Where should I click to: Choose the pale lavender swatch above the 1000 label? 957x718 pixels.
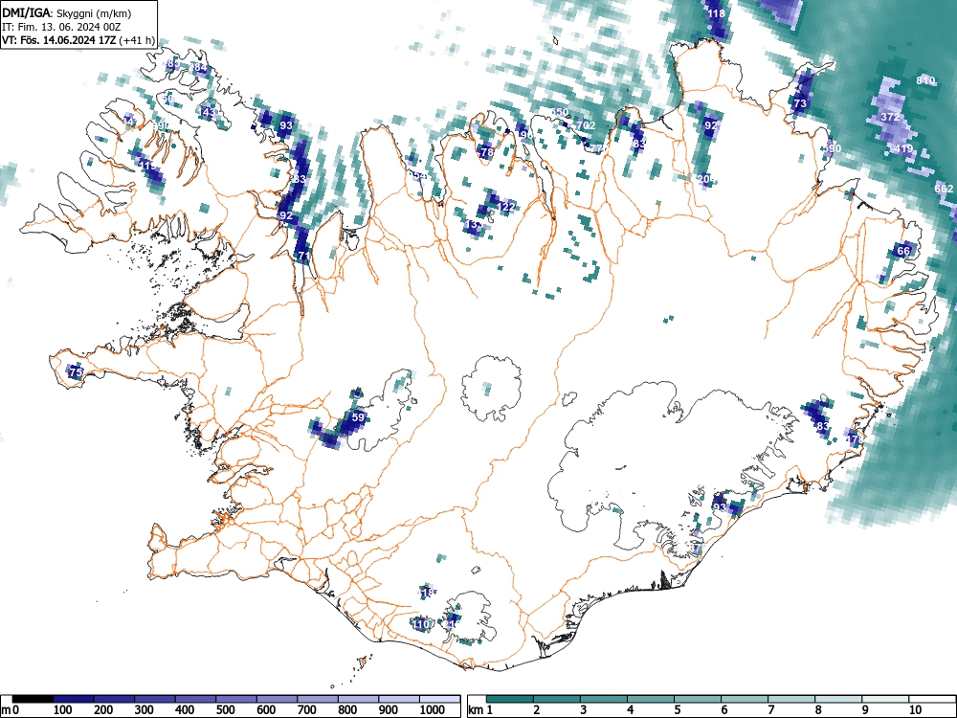coord(439,699)
